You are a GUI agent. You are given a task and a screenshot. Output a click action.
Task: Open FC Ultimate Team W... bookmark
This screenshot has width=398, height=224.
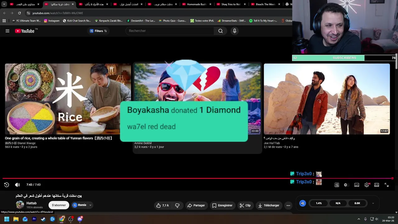(26, 21)
